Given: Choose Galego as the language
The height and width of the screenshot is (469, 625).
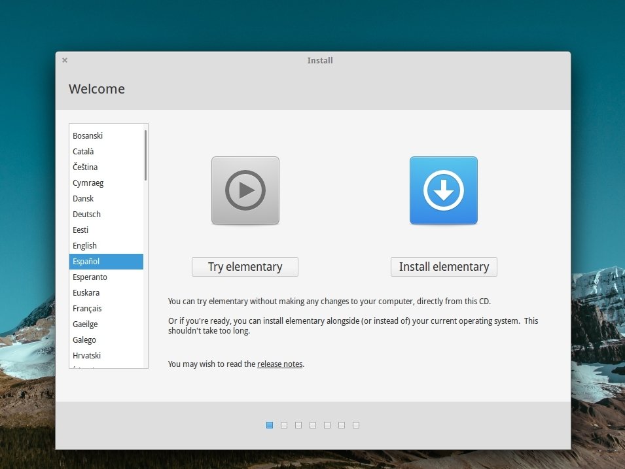Looking at the screenshot, I should (x=106, y=340).
